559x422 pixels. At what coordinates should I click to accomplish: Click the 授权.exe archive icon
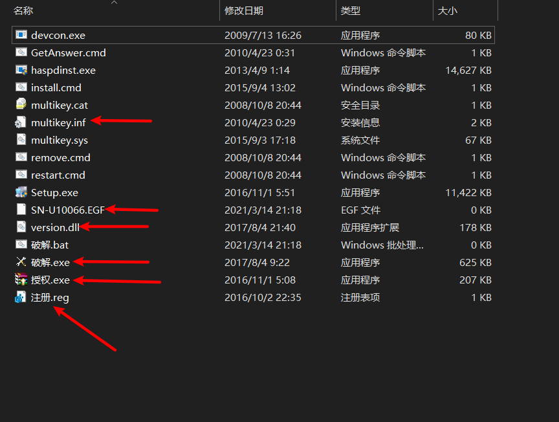coord(21,280)
